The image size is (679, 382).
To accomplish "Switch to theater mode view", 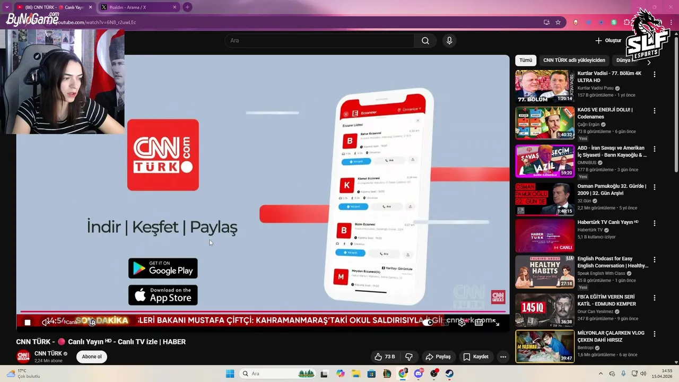I will (x=478, y=322).
